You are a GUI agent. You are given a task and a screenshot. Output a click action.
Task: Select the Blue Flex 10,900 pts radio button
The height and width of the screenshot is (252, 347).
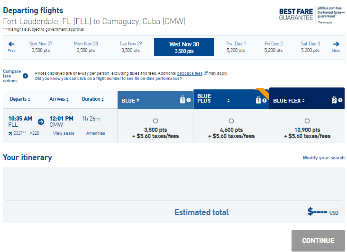[x=307, y=121]
